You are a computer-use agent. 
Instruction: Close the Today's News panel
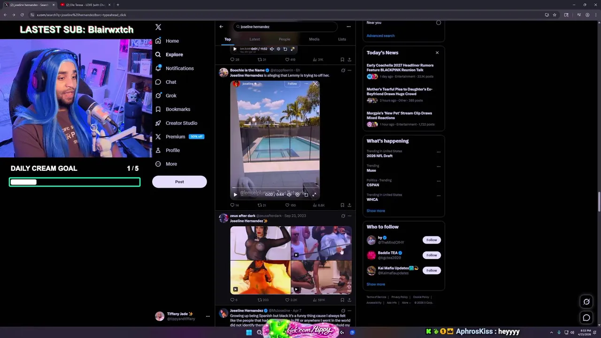pos(437,53)
